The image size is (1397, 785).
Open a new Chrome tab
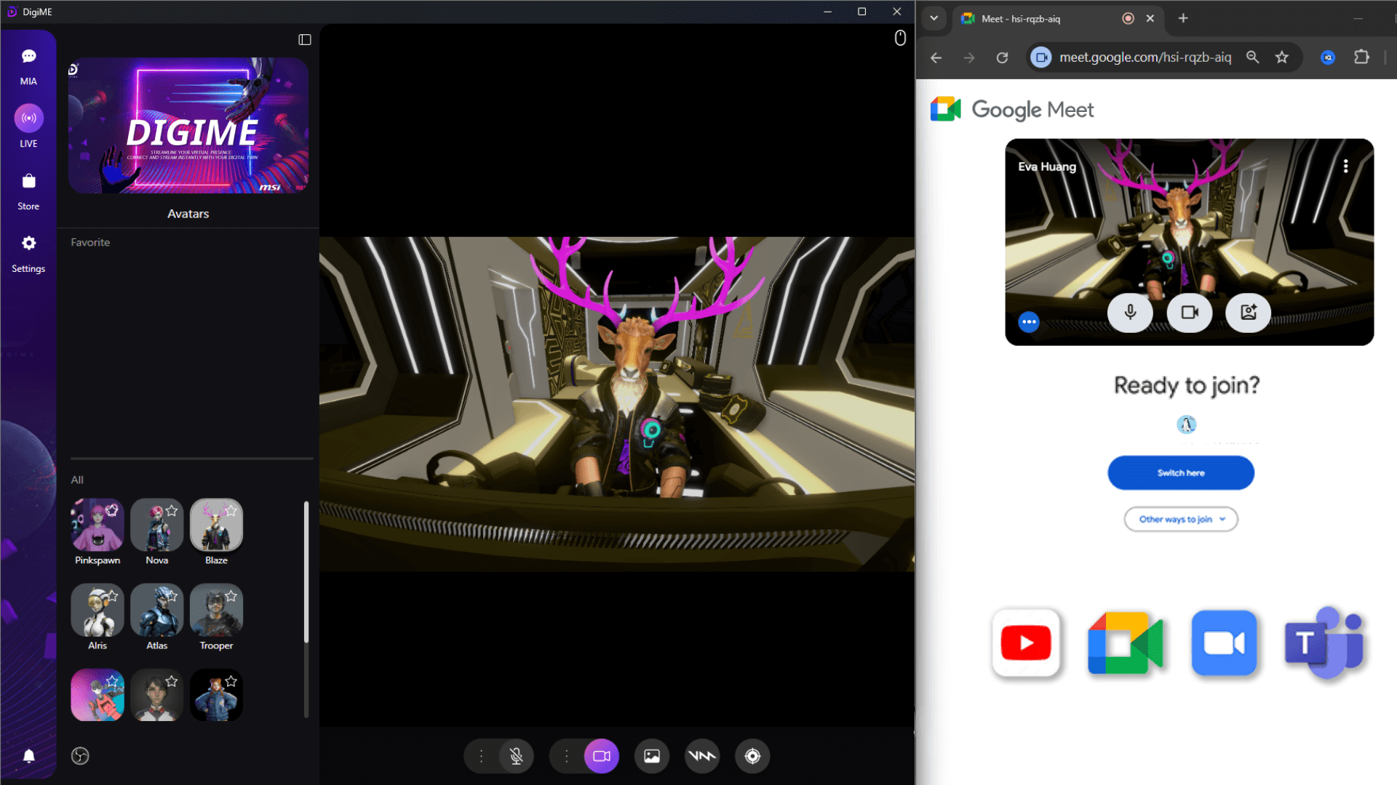(1183, 19)
